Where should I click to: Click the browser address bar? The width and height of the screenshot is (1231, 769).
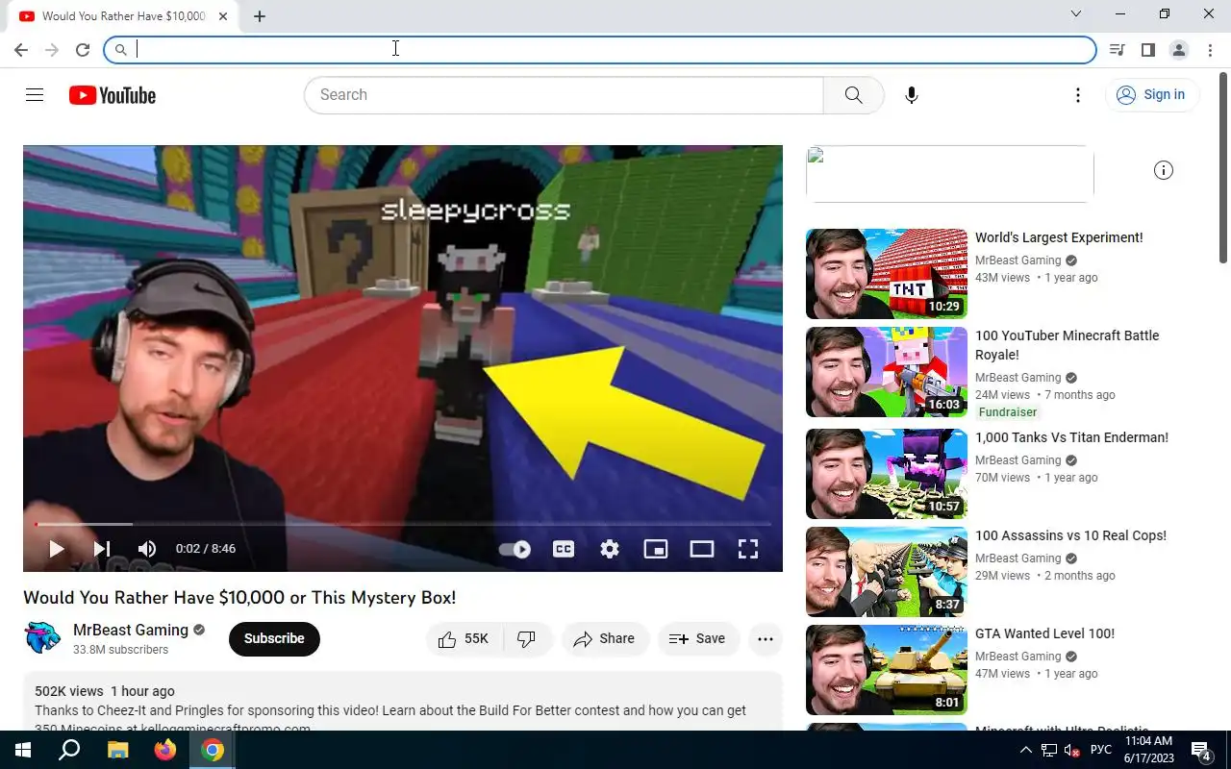coord(600,49)
